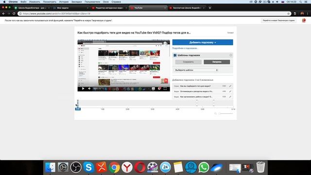311x175 pixels.
Task: Open Finder from the dock
Action: (50, 167)
